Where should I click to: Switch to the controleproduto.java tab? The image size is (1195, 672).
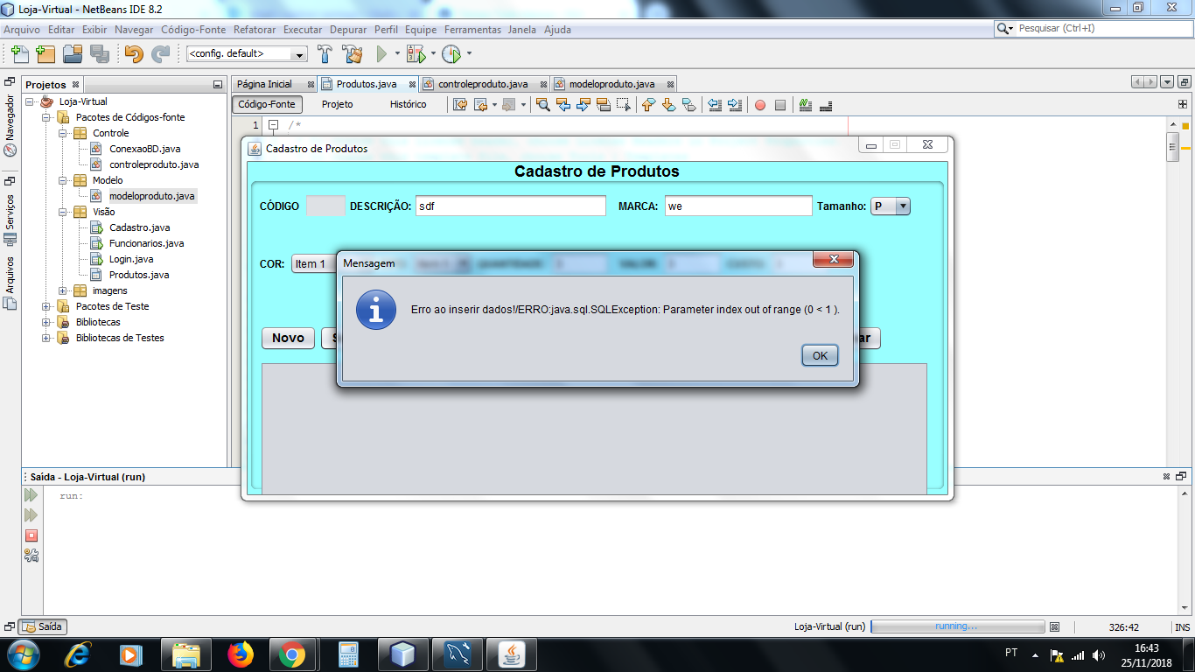(484, 84)
